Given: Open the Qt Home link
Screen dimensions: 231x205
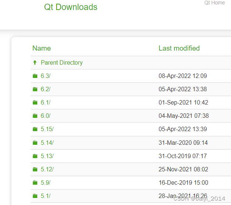Looking at the screenshot, I should (x=214, y=3).
